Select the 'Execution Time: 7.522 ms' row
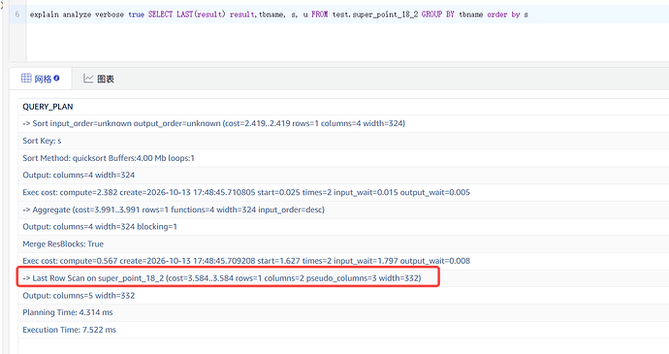Image resolution: width=669 pixels, height=354 pixels. coord(343,330)
